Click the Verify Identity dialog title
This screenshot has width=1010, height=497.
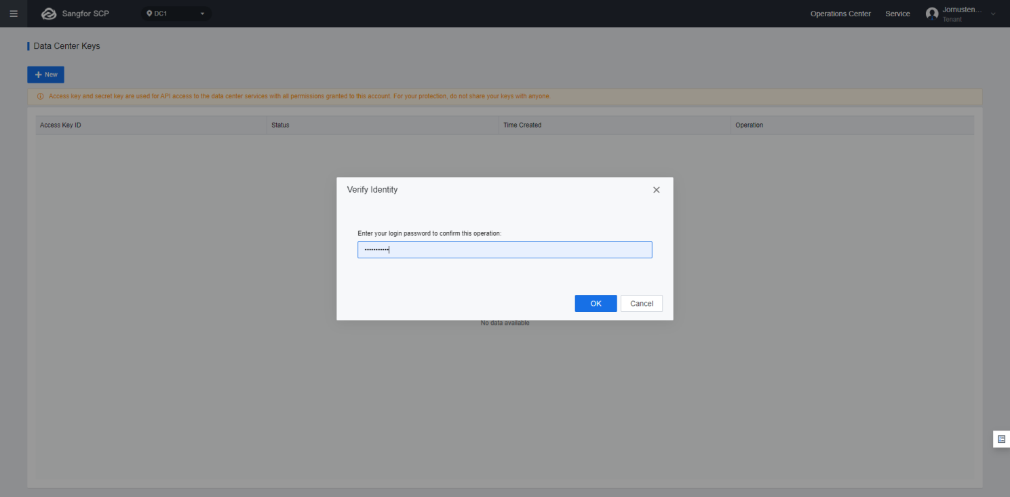pos(372,190)
